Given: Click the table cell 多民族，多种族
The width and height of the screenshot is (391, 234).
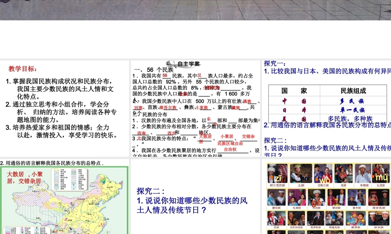Looking at the screenshot, I should [x=350, y=119].
